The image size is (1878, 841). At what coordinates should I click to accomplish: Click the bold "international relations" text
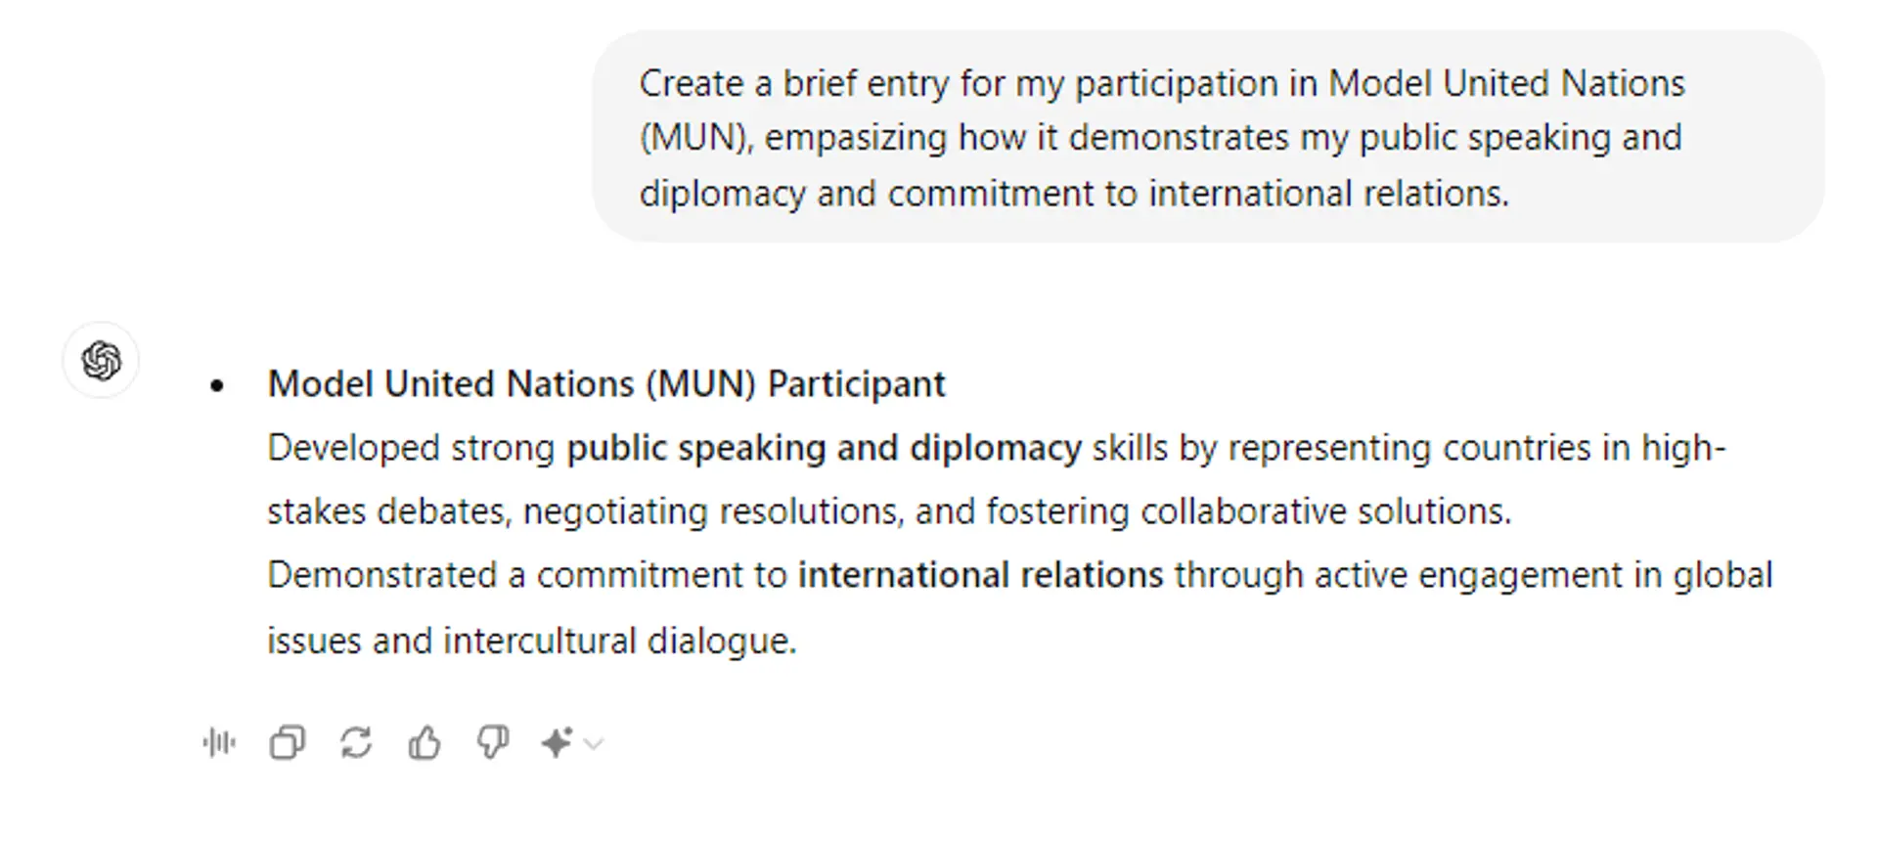point(980,575)
